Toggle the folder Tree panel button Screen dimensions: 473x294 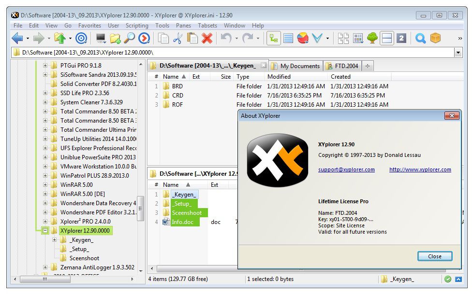pyautogui.click(x=274, y=38)
